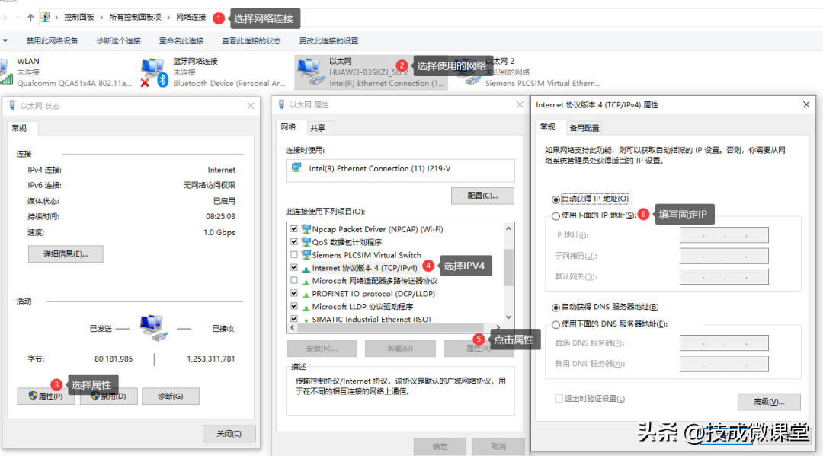
Task: Uncheck Internet 协议版本 4 (TCP/IPv4) checkbox
Action: (294, 268)
